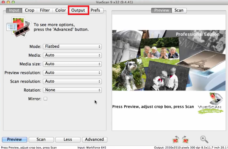Switch image pane to Scan tab
Image resolution: width=228 pixels, height=149 pixels.
pos(179,10)
